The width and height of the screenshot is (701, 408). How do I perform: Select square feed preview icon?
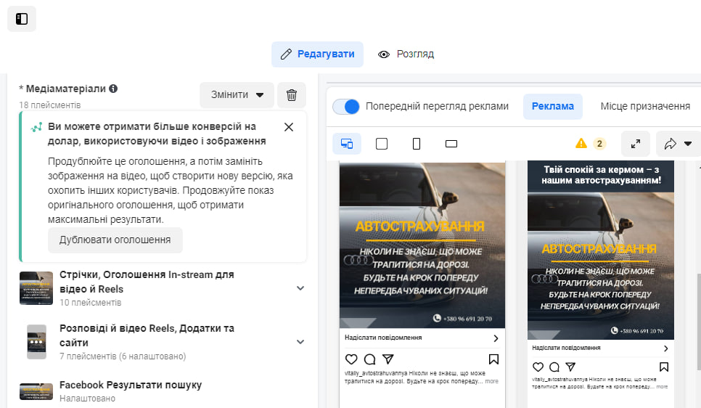(382, 144)
